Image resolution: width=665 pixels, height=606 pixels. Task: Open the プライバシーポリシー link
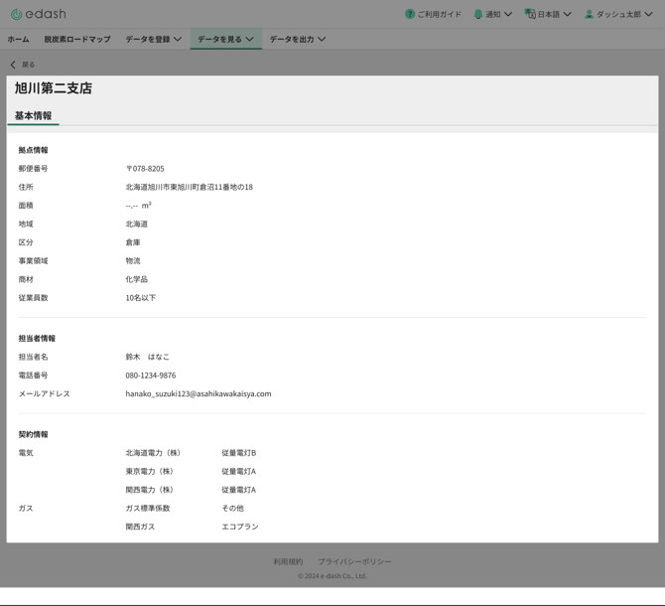click(354, 561)
